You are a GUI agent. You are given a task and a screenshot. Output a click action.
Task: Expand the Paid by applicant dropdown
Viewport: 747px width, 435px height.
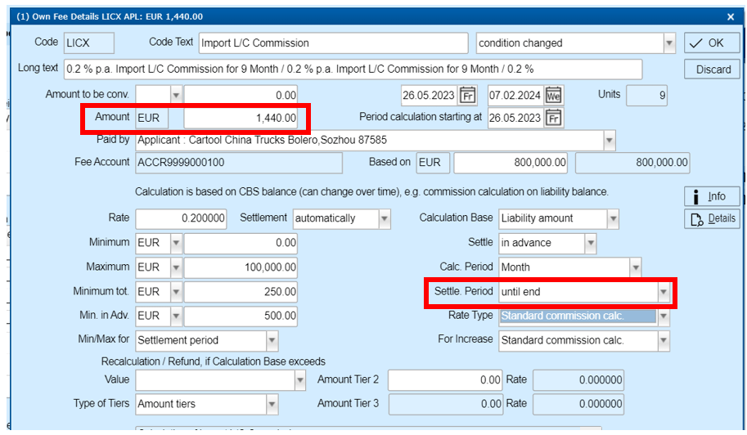(609, 141)
